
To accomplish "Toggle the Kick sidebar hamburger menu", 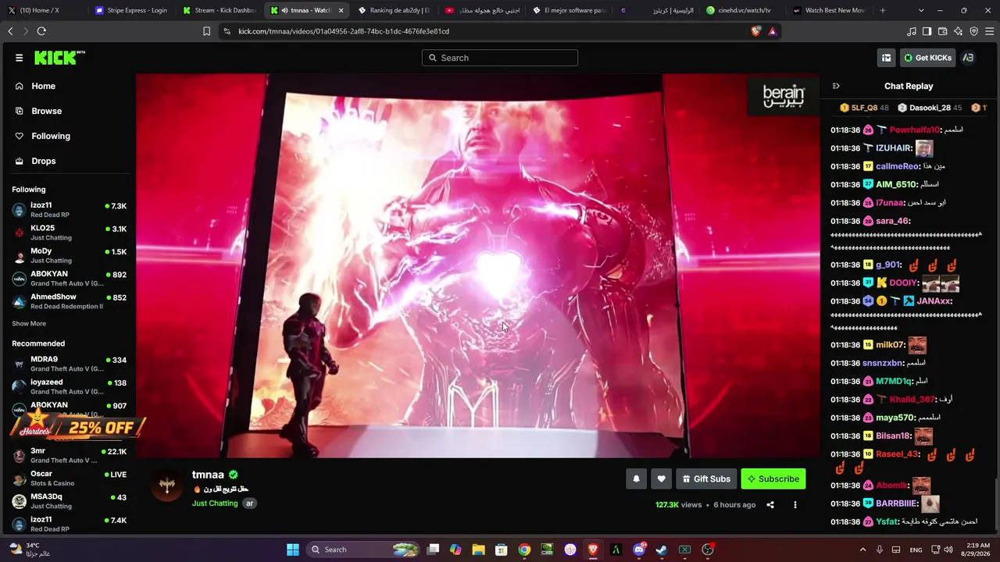I will [19, 58].
